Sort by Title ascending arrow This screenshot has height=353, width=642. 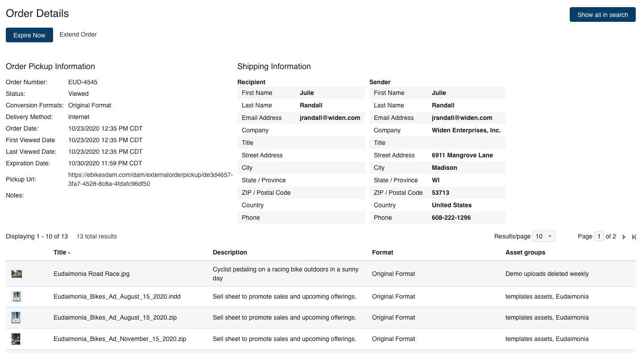[x=69, y=253]
